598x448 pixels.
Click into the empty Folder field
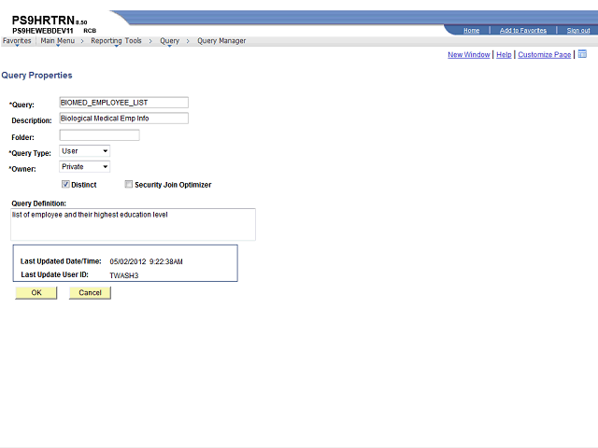click(100, 135)
